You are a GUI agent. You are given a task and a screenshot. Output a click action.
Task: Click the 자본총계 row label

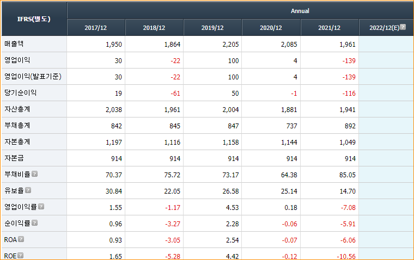[17, 142]
